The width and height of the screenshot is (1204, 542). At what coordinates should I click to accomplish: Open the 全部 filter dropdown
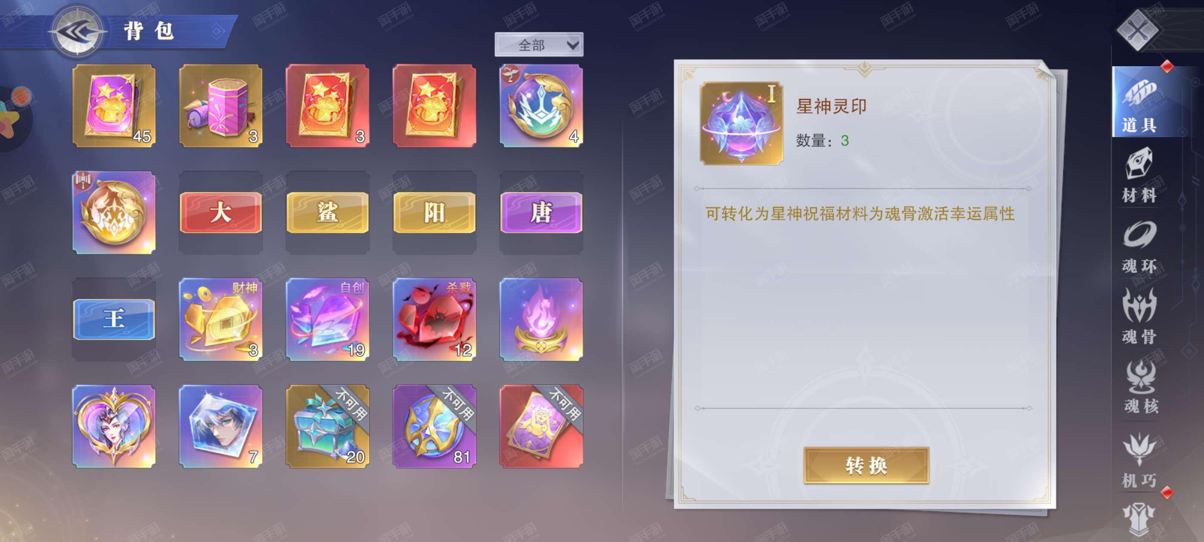(x=539, y=45)
